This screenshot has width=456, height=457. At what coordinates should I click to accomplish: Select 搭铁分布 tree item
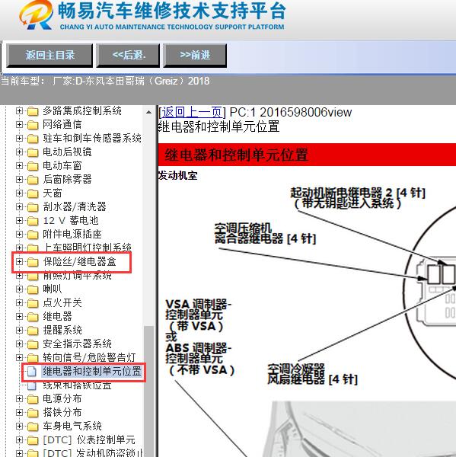click(62, 412)
